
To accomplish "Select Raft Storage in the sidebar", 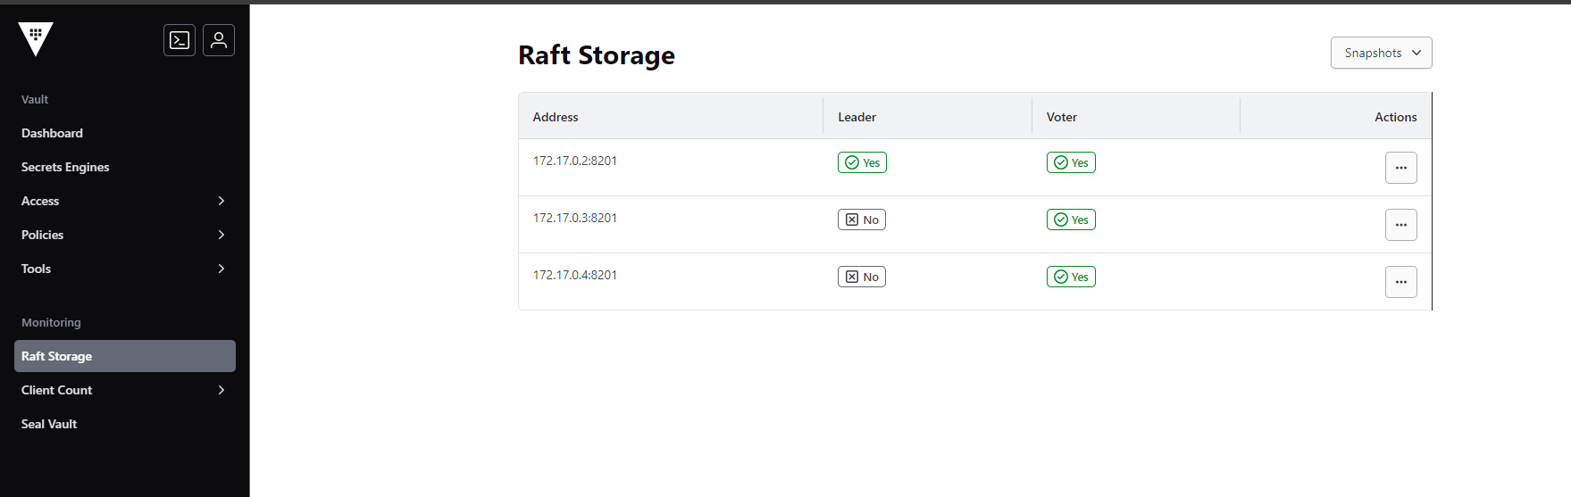I will 125,356.
